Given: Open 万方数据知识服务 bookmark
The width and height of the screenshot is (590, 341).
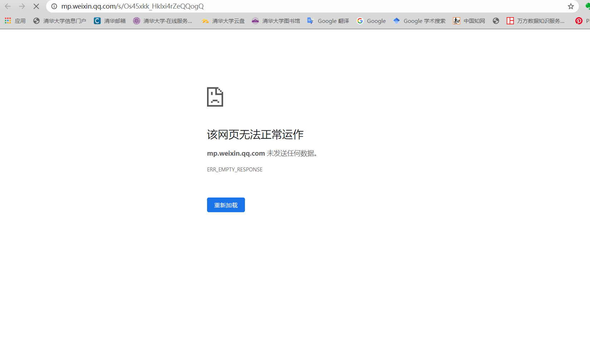Looking at the screenshot, I should coord(535,21).
